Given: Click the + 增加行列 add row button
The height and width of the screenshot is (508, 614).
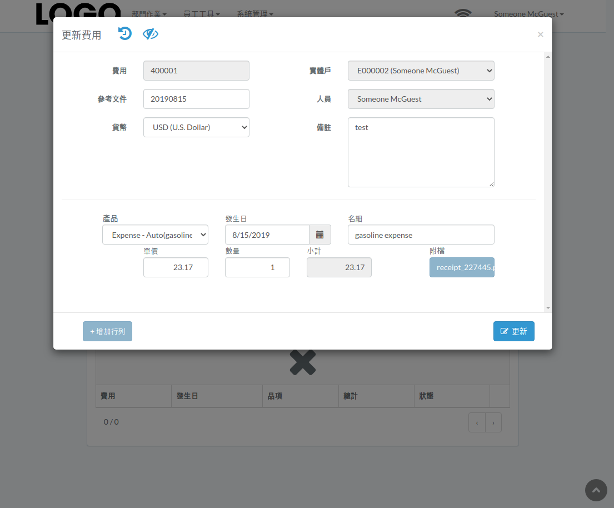Looking at the screenshot, I should tap(107, 331).
